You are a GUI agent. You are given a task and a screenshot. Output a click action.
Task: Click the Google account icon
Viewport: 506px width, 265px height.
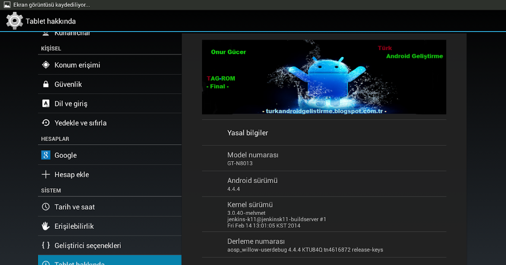point(46,155)
